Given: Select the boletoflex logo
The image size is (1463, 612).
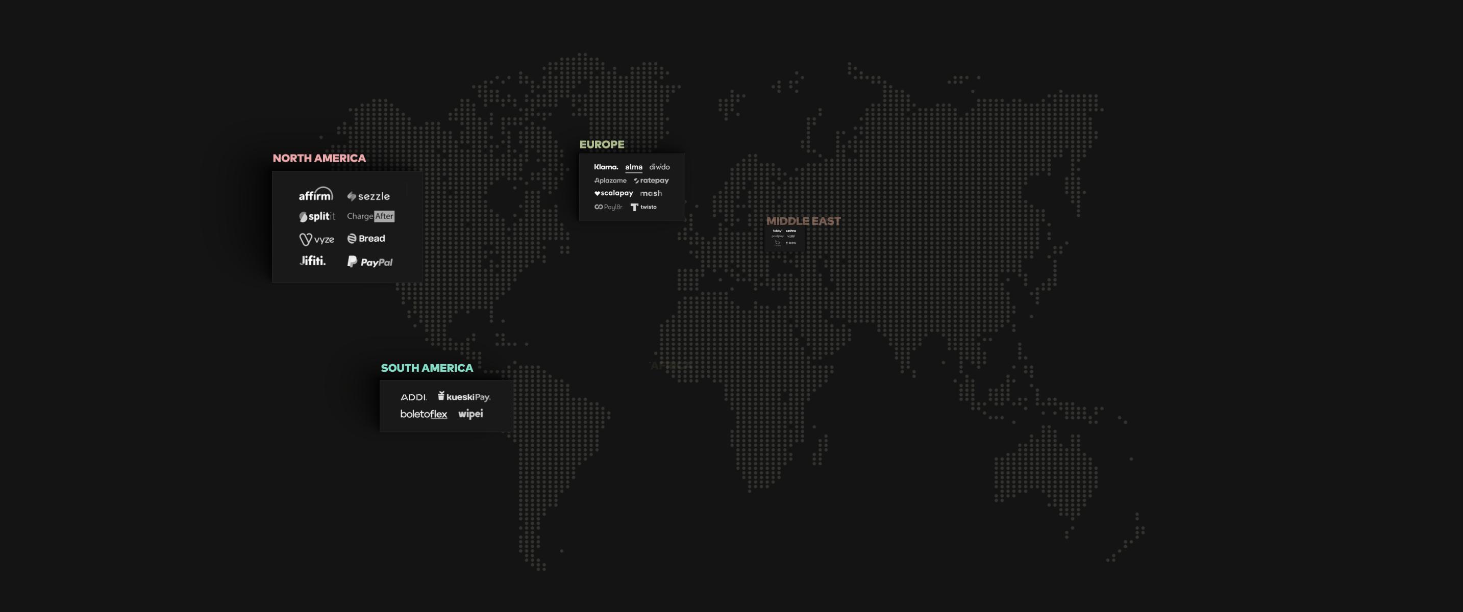Looking at the screenshot, I should click(424, 414).
